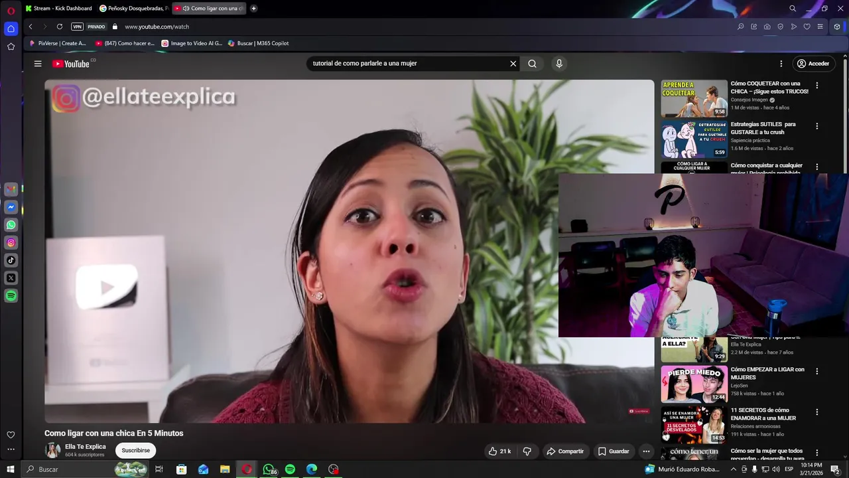Open sidebar heart pinboards icon
Viewport: 849px width, 478px height.
(11, 435)
